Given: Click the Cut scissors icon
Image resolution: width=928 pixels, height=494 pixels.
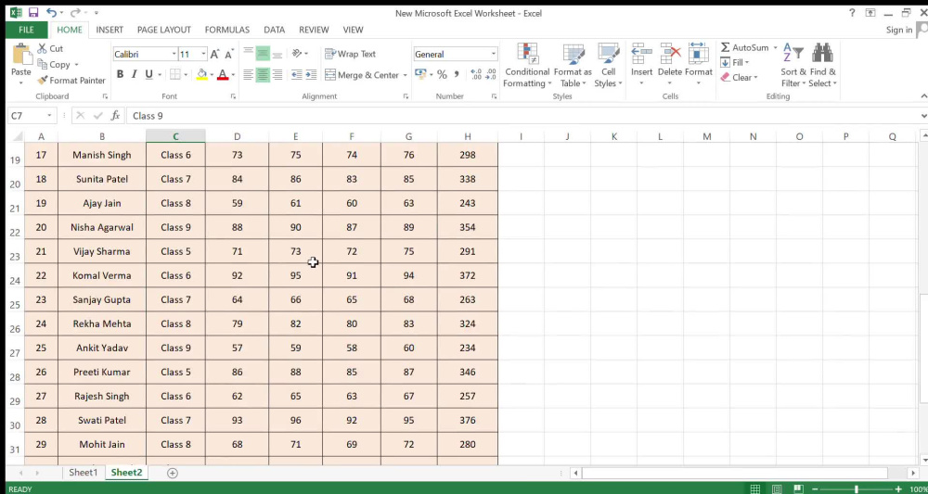Looking at the screenshot, I should pyautogui.click(x=43, y=48).
